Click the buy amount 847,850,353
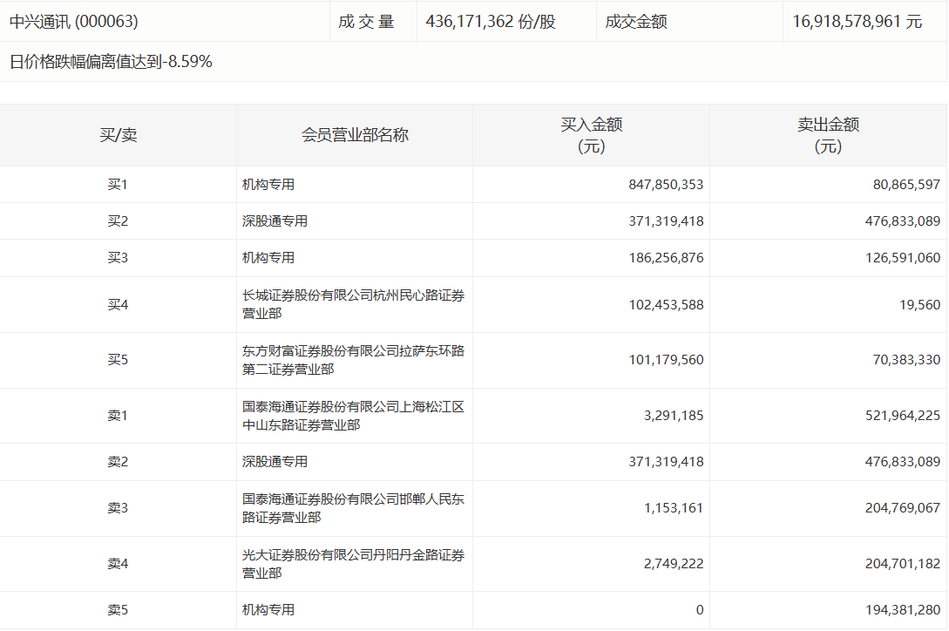949x631 pixels. (x=666, y=185)
